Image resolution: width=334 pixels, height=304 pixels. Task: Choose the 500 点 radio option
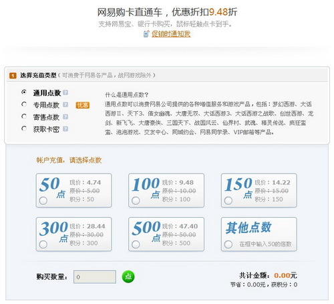tap(136, 244)
